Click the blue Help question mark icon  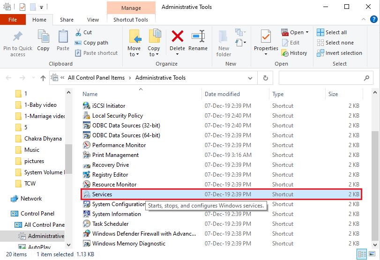point(374,19)
